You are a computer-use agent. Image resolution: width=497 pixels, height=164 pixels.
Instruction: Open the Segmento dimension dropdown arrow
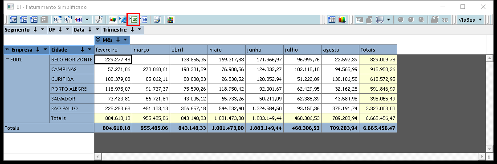pos(42,30)
